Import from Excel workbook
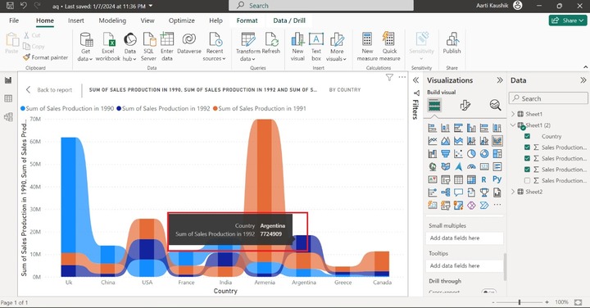The width and height of the screenshot is (590, 308). [108, 47]
